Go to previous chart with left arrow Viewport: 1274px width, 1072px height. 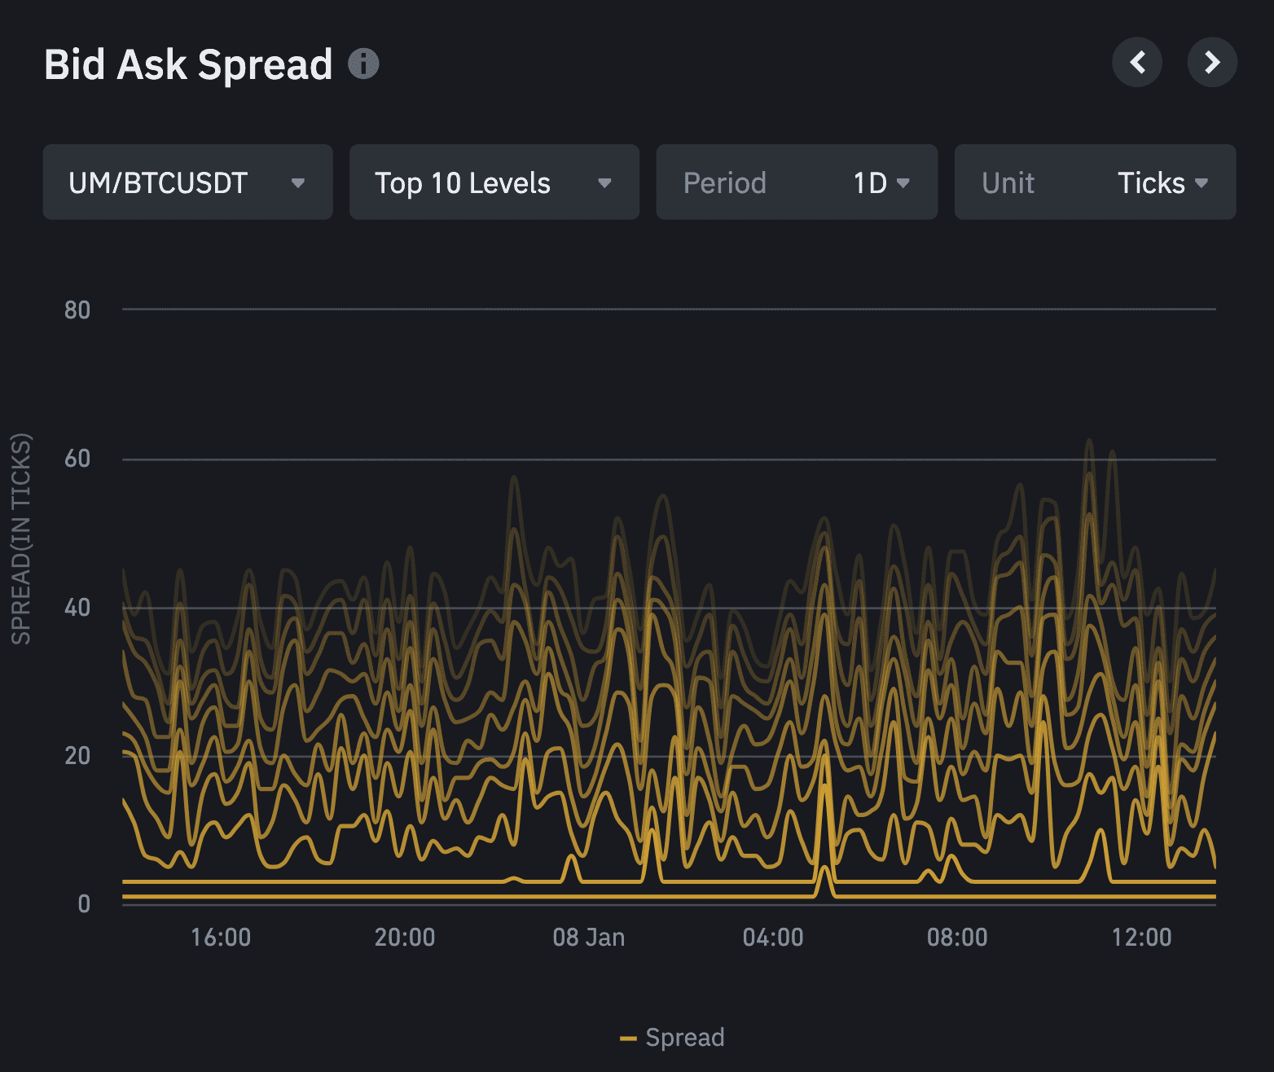[x=1137, y=62]
